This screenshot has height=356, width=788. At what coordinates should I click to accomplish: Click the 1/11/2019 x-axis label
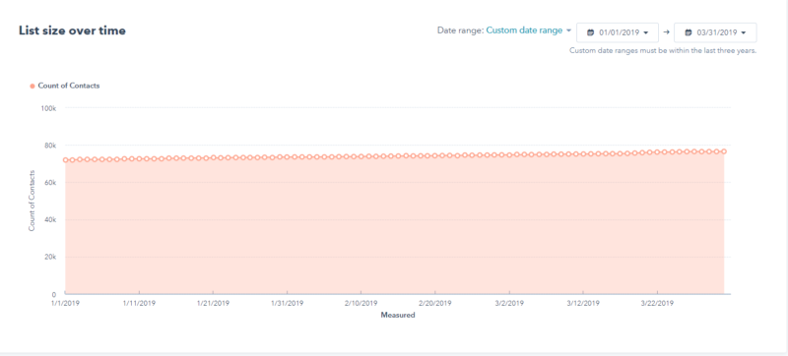coord(139,303)
